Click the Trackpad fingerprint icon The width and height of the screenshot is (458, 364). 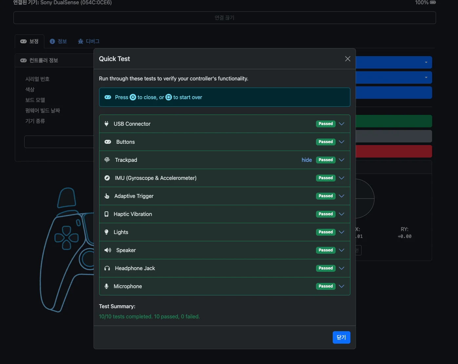coord(107,160)
